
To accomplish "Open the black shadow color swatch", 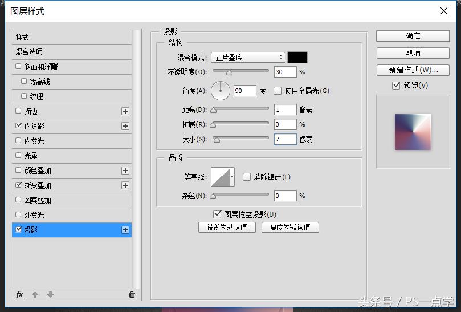I will tap(297, 58).
